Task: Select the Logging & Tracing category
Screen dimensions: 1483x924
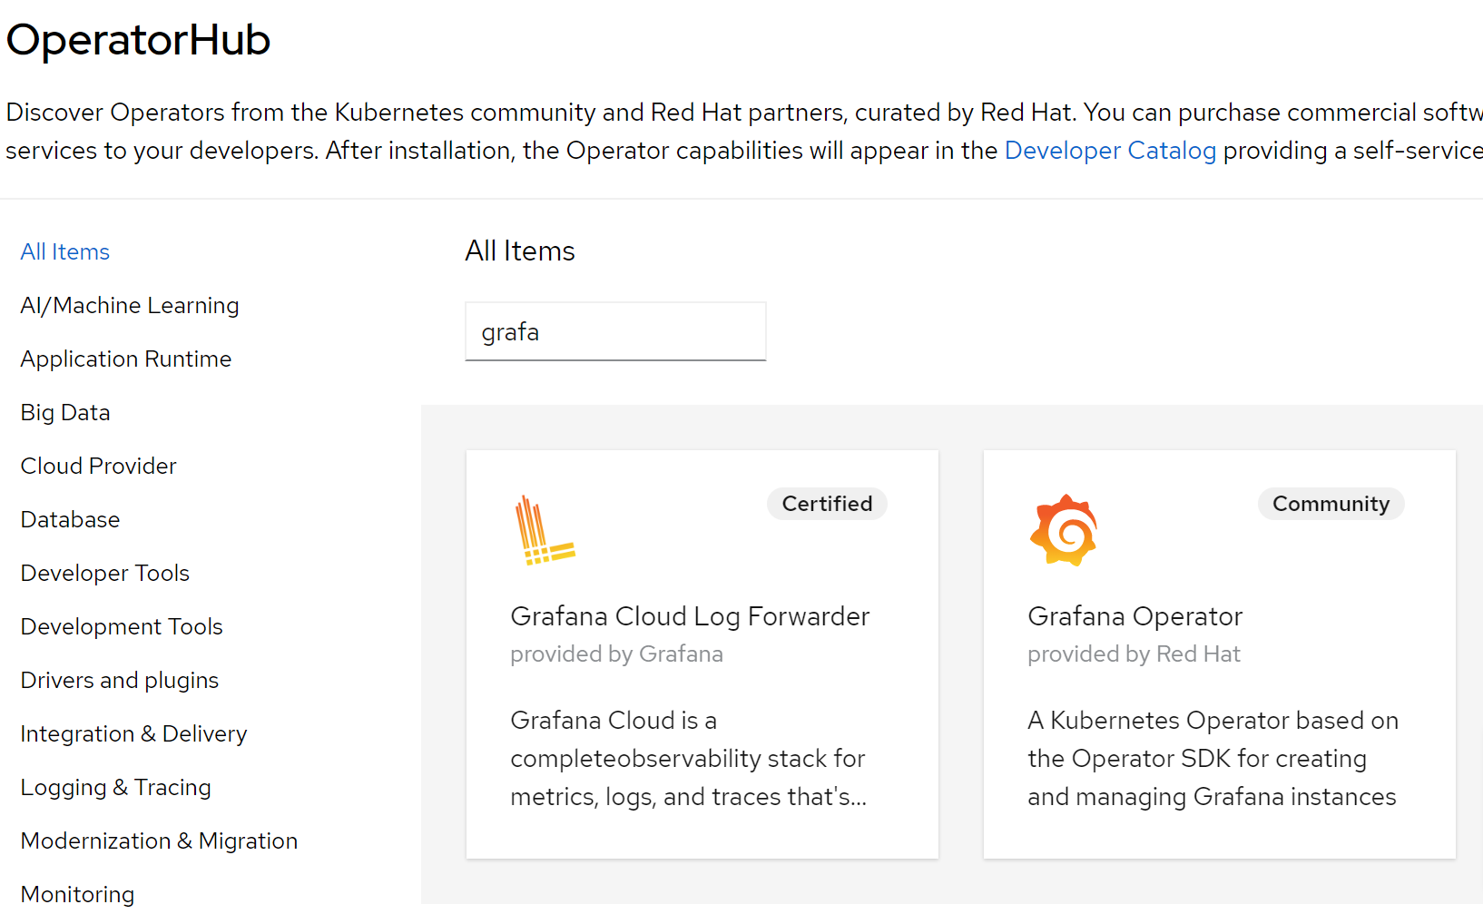Action: (116, 788)
